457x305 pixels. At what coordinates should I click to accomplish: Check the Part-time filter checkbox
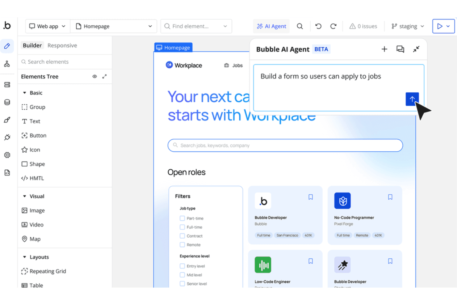(x=182, y=218)
